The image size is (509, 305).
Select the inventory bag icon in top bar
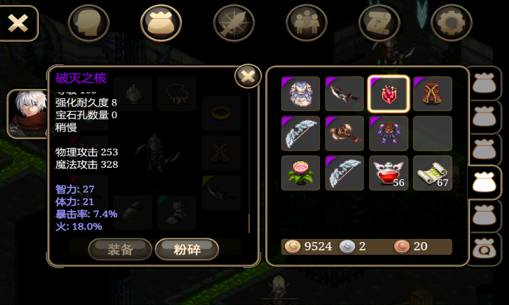point(161,23)
